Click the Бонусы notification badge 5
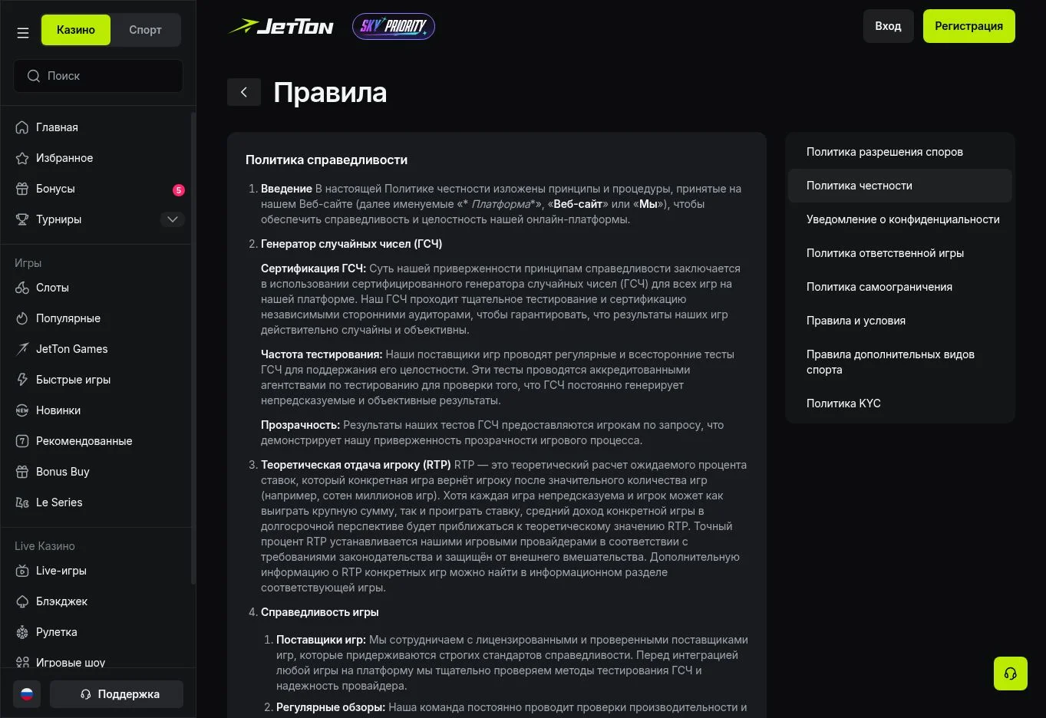This screenshot has height=718, width=1046. point(179,189)
